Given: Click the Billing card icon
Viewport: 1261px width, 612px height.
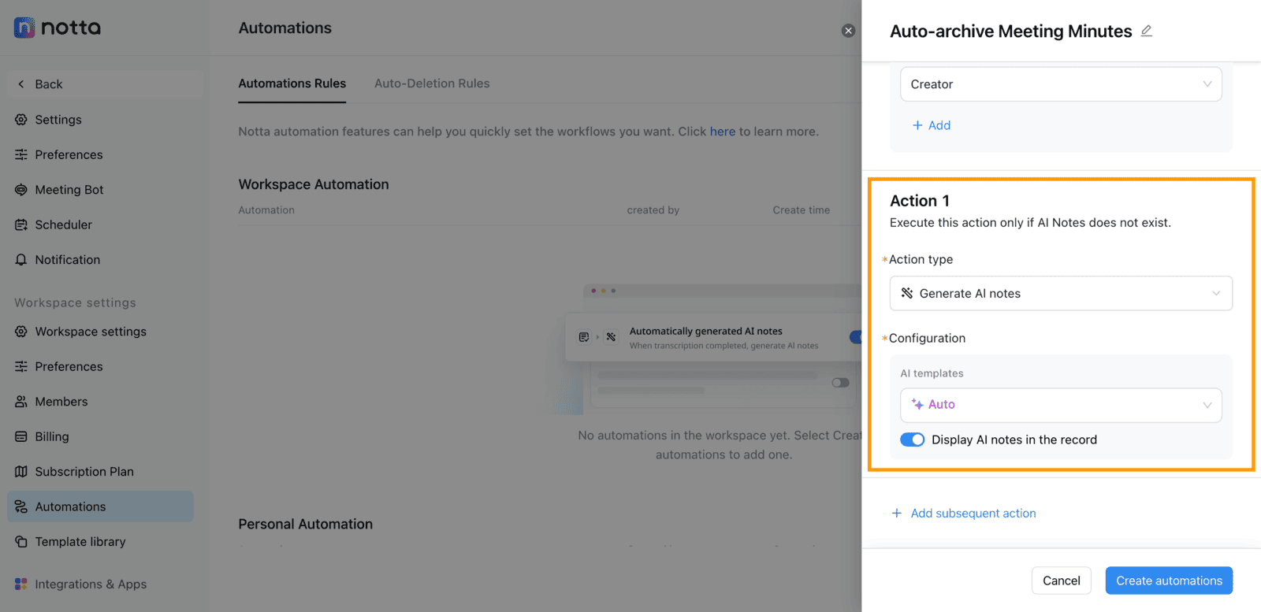Looking at the screenshot, I should (21, 436).
